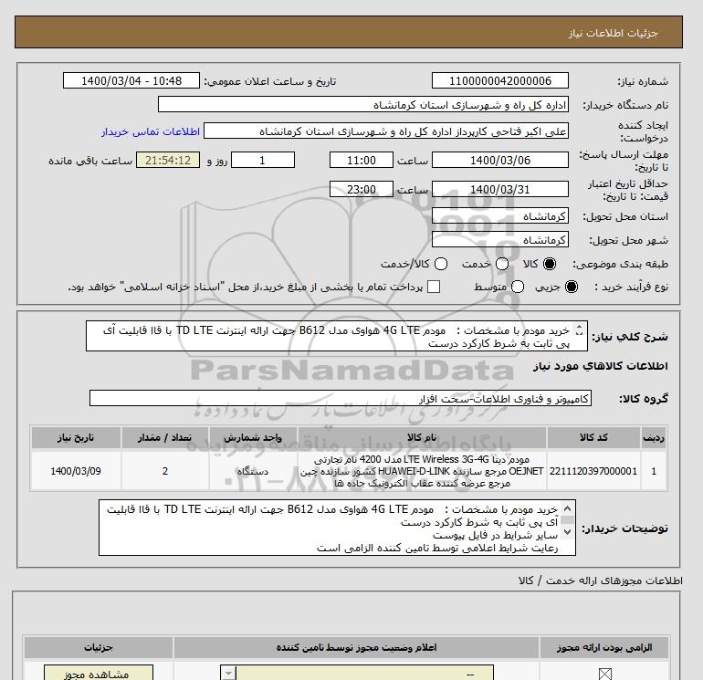Open the license status dropdown arrow
Screen dimensions: 703x680
(x=228, y=674)
